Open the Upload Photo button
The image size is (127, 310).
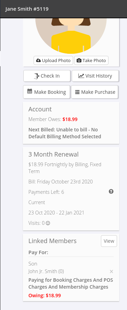[x=53, y=60]
